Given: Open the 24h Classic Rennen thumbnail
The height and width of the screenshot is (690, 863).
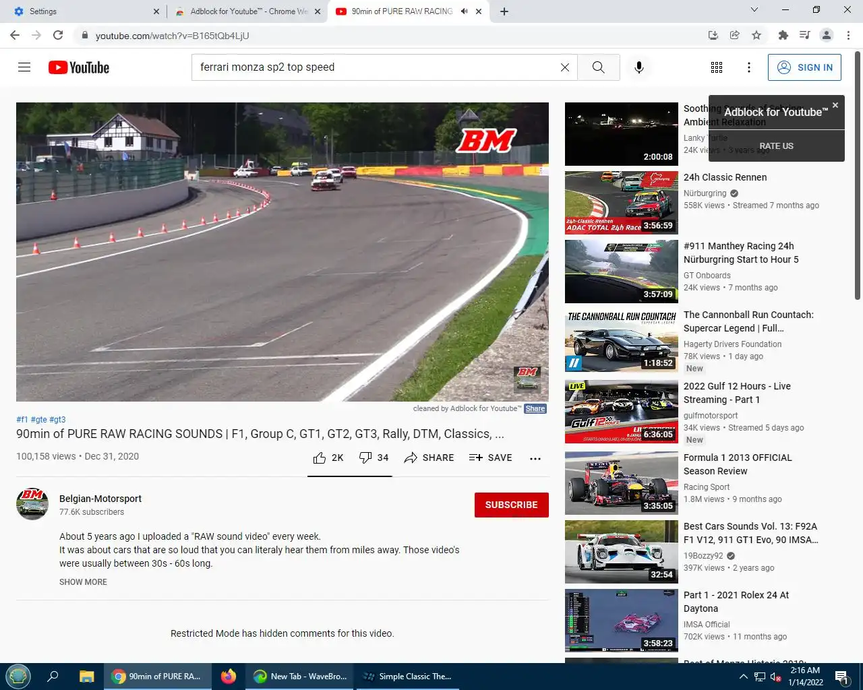Looking at the screenshot, I should [x=622, y=203].
